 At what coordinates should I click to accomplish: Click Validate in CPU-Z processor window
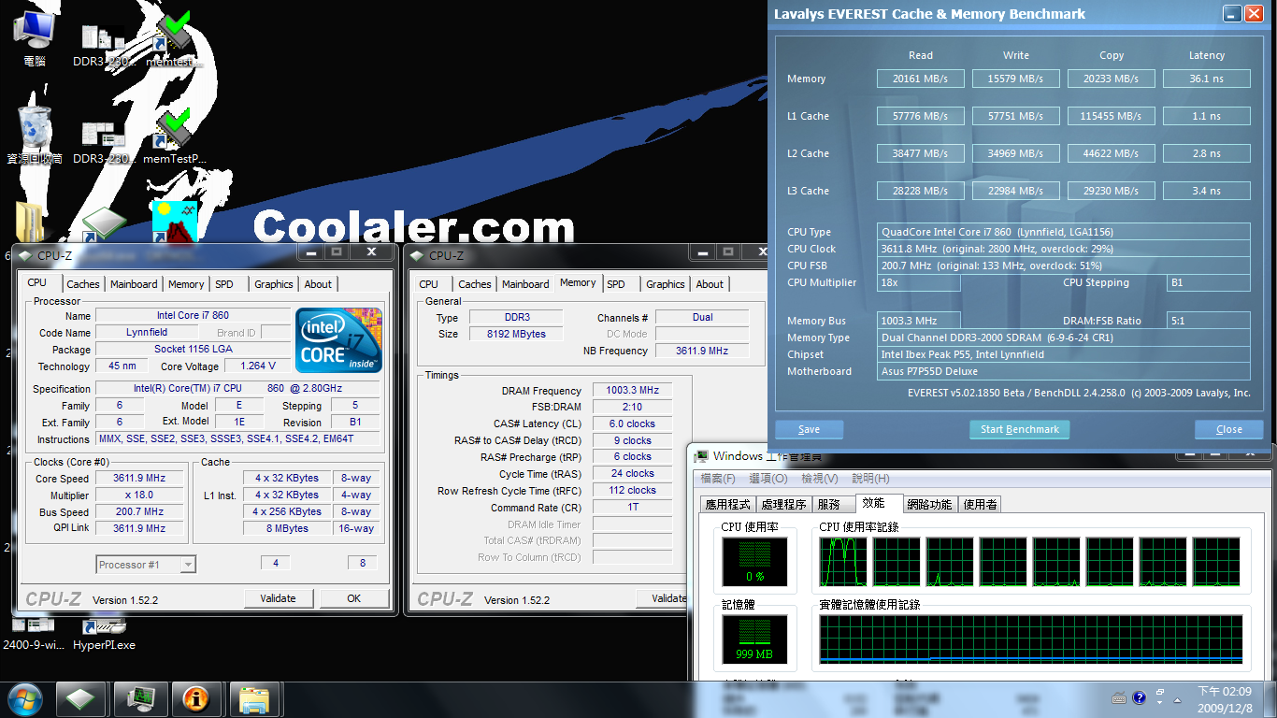[x=279, y=598]
